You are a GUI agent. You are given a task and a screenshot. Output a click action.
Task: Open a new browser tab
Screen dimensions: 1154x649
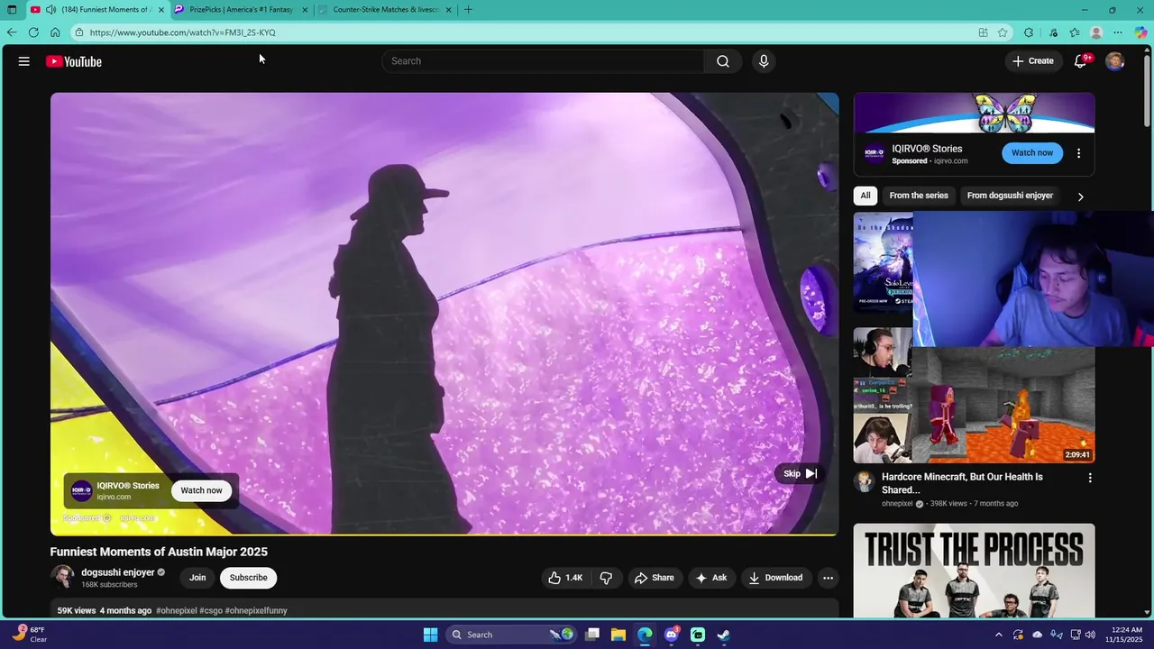tap(468, 10)
